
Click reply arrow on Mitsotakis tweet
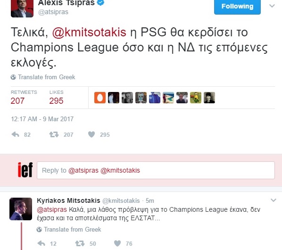pos(41,243)
